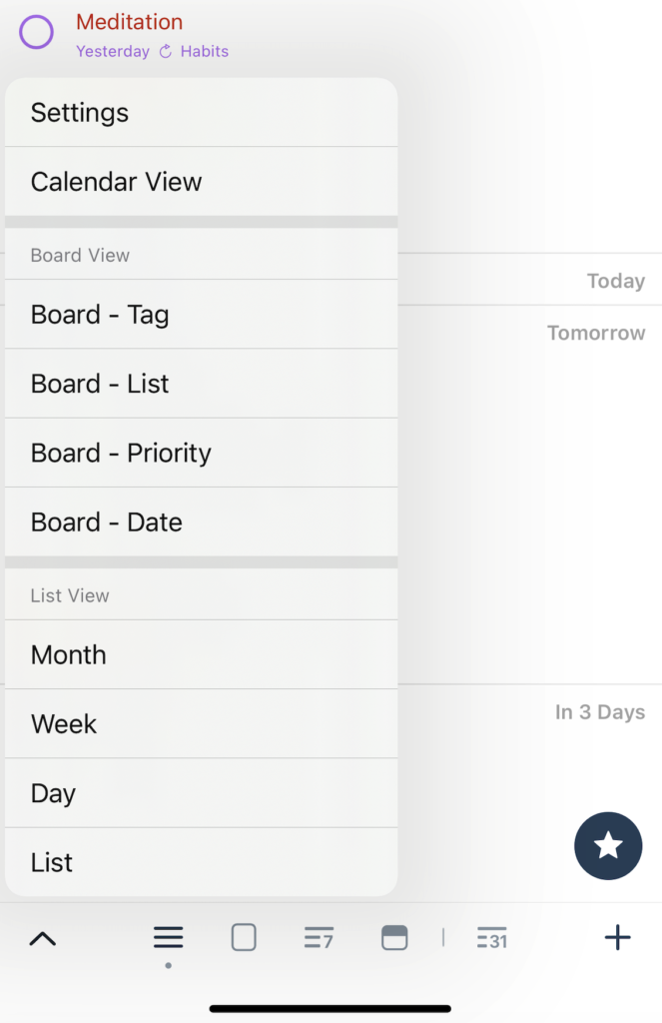Click the repeat icon beside Habits
The height and width of the screenshot is (1023, 662).
pos(166,51)
